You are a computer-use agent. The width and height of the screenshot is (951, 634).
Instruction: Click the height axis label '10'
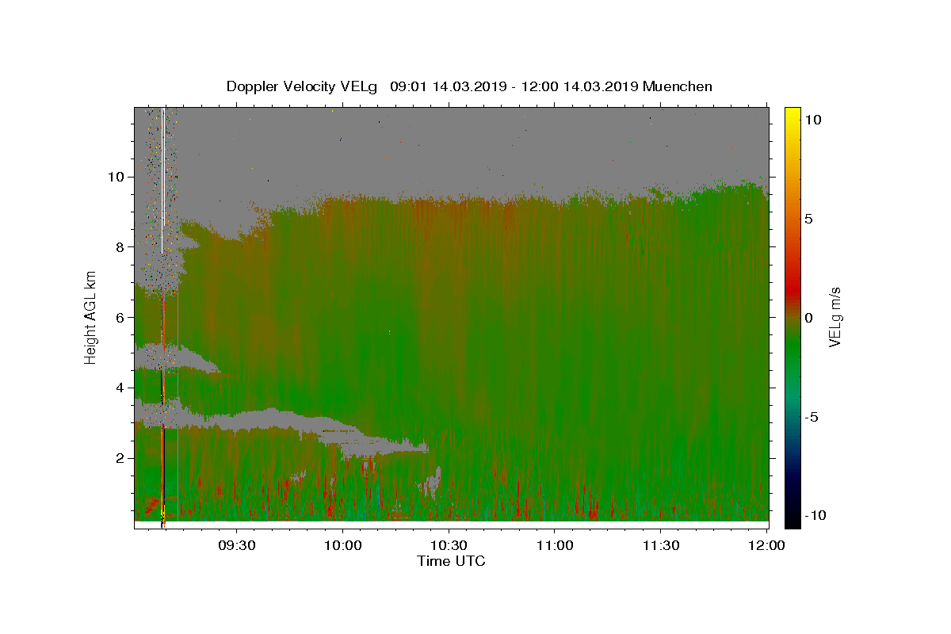click(x=117, y=176)
